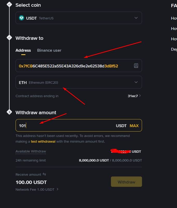Click the Network Fee 1.00 USDT text
The width and height of the screenshot is (177, 208).
tap(35, 189)
